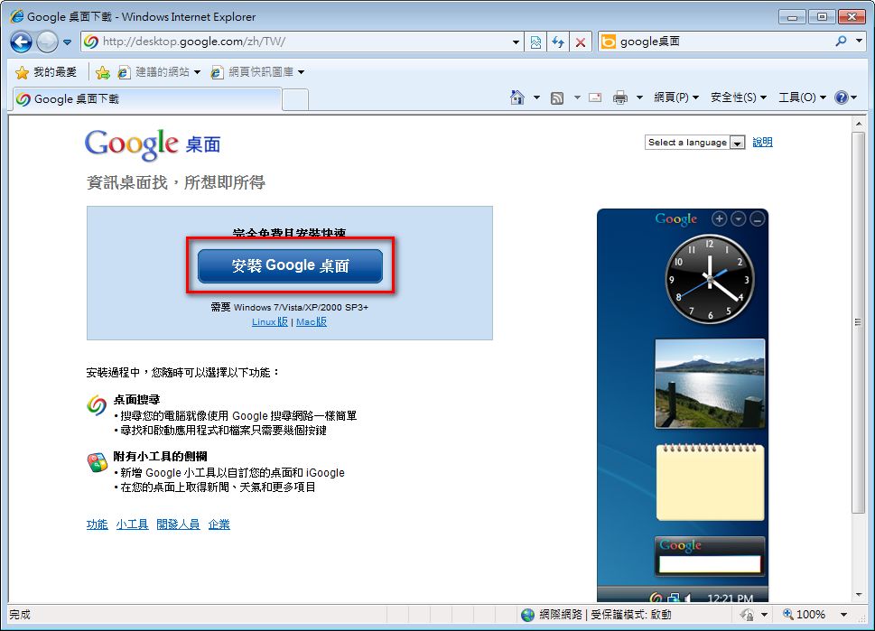
Task: Open the 工具(O) menu
Action: pyautogui.click(x=802, y=97)
